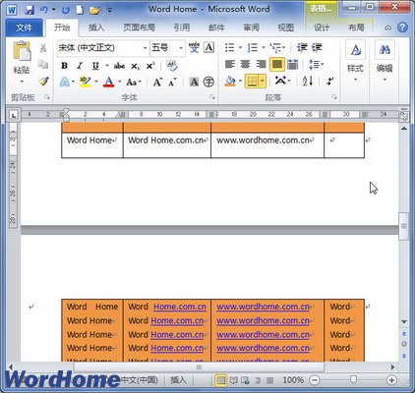Click the Format Painter brush icon
Image resolution: width=415 pixels, height=393 pixels.
point(43,82)
